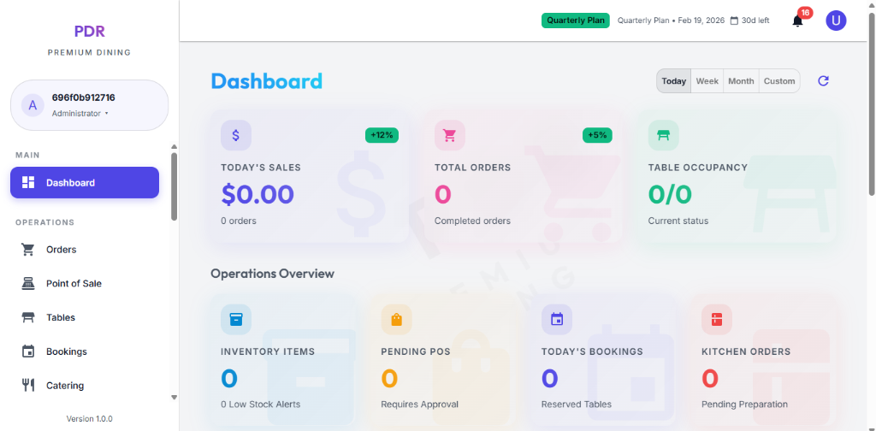Switch to the Custom date range

pos(779,81)
